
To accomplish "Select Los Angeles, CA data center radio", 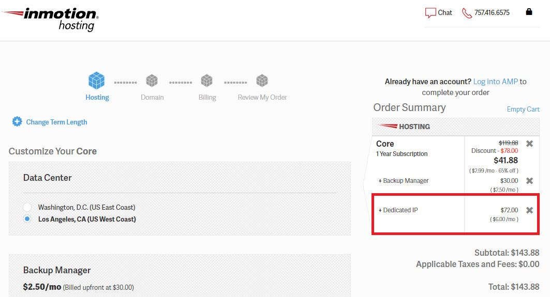I will [x=27, y=219].
